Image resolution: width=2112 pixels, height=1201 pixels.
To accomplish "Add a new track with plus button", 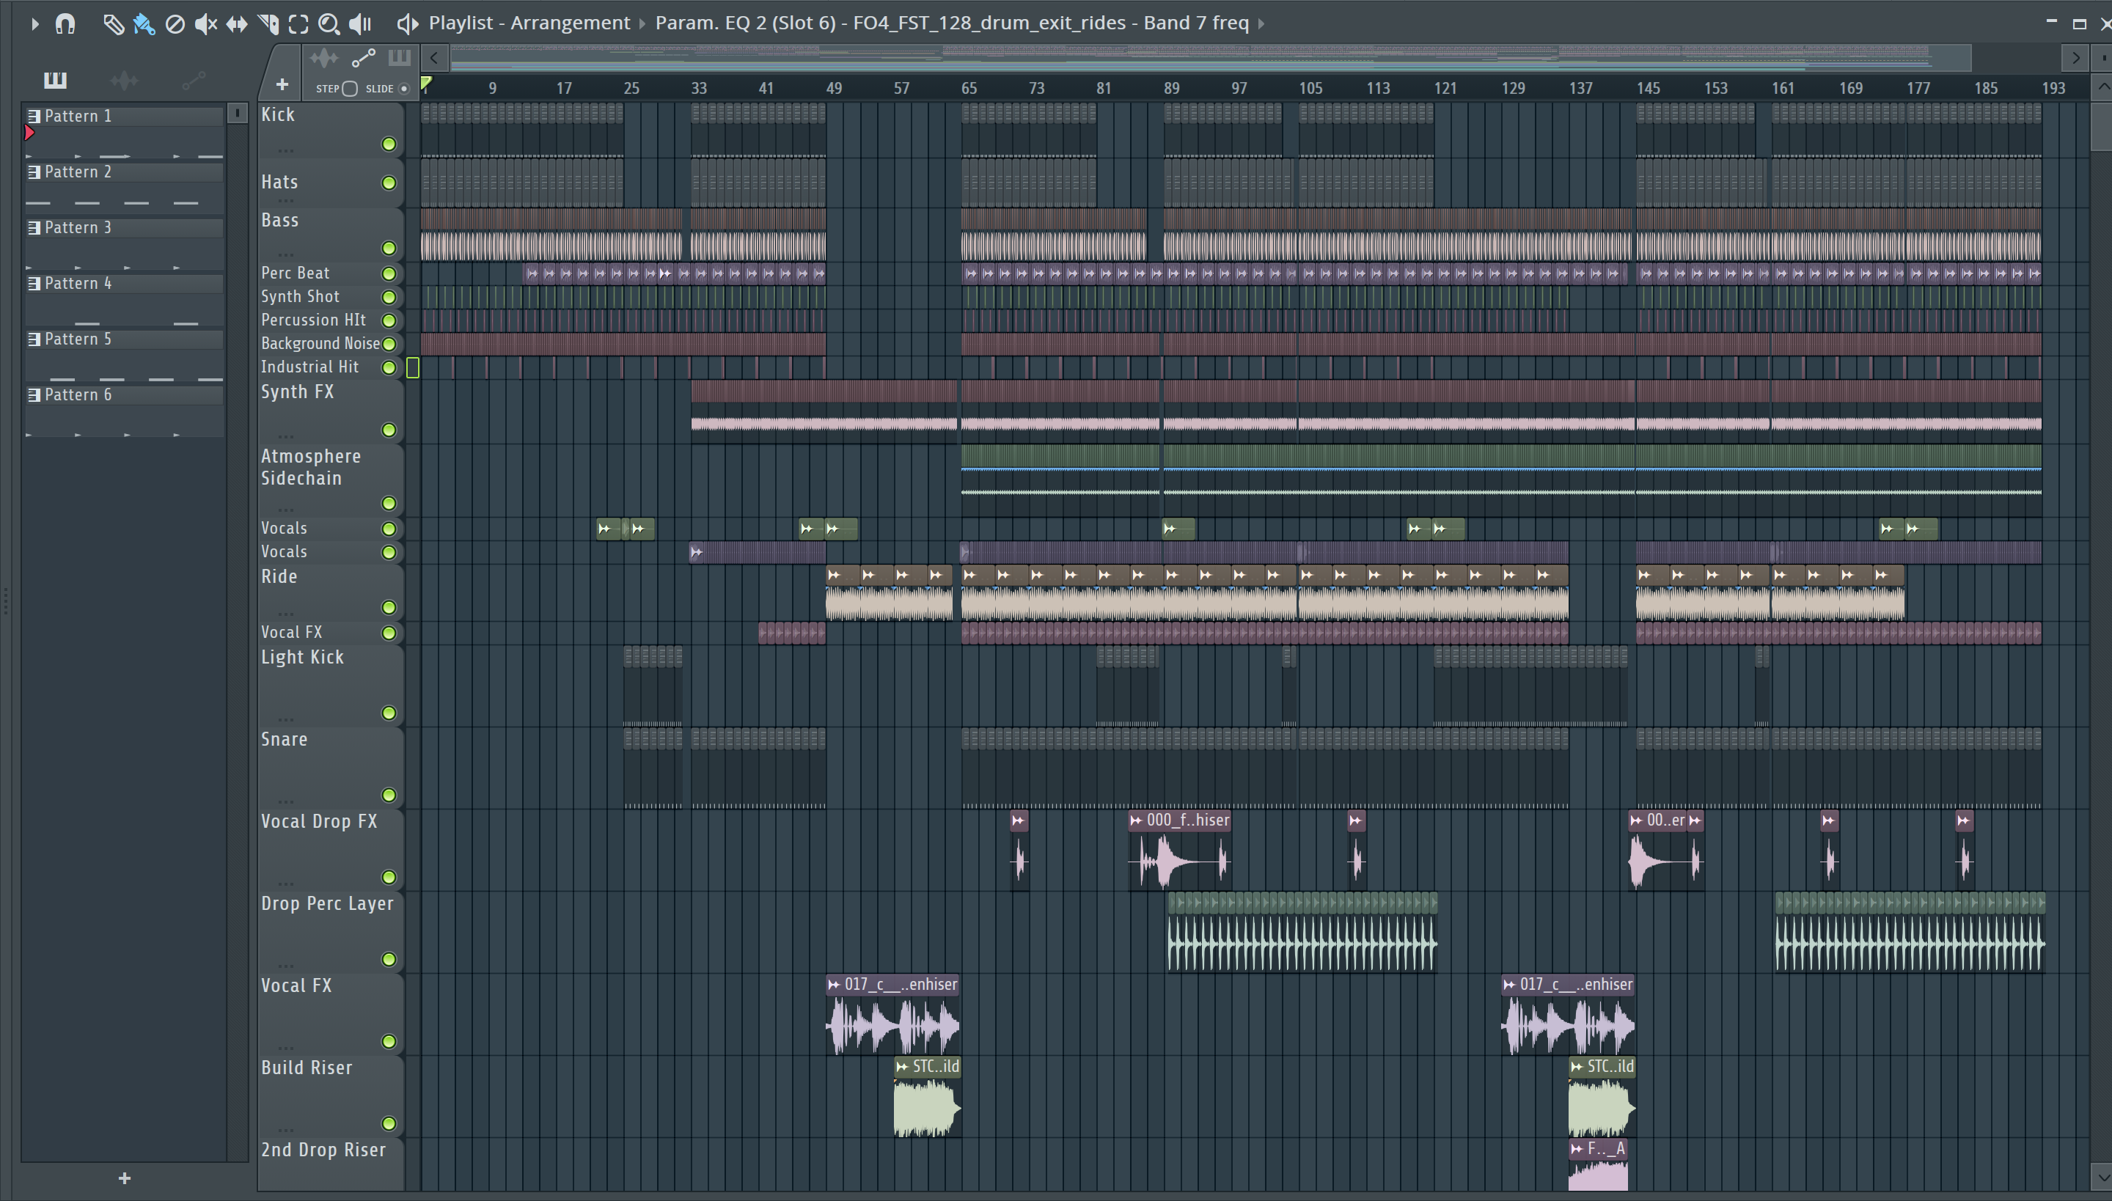I will [x=282, y=84].
